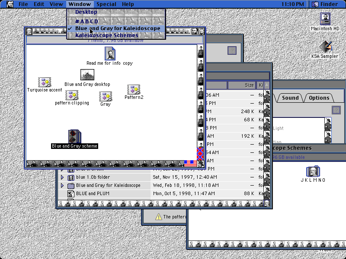Viewport: 346px width, 259px height.
Task: Open the View menu
Action: [x=56, y=4]
